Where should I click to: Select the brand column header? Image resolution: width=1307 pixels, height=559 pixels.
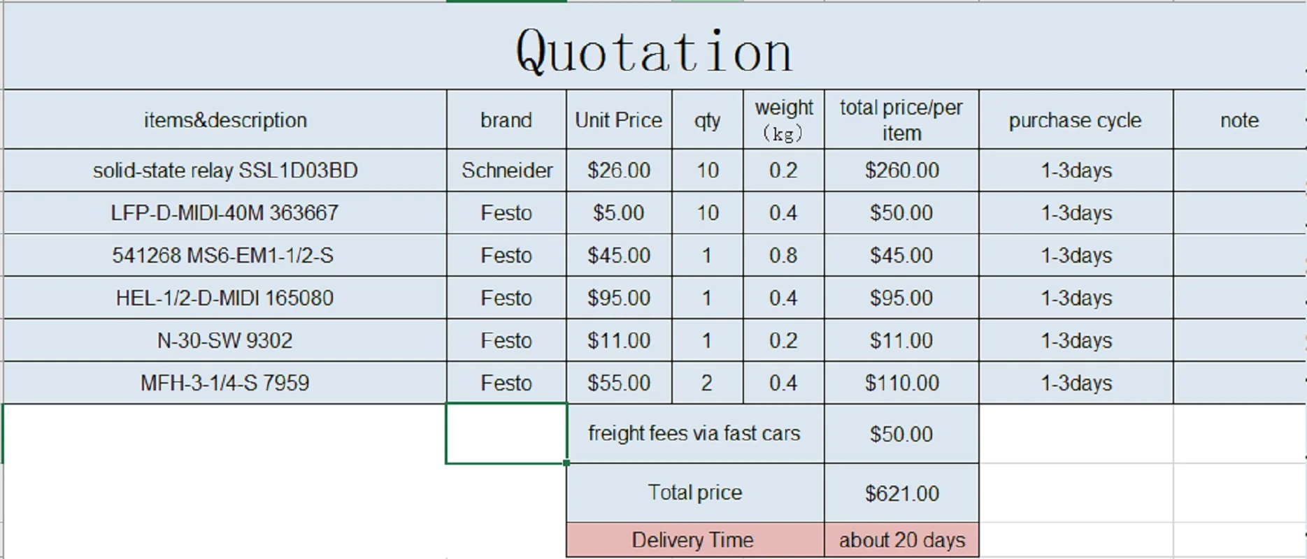click(x=506, y=119)
